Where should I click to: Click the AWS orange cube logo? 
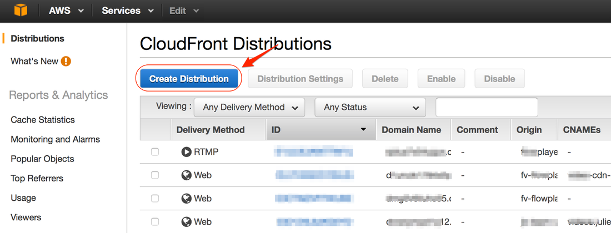coord(21,11)
